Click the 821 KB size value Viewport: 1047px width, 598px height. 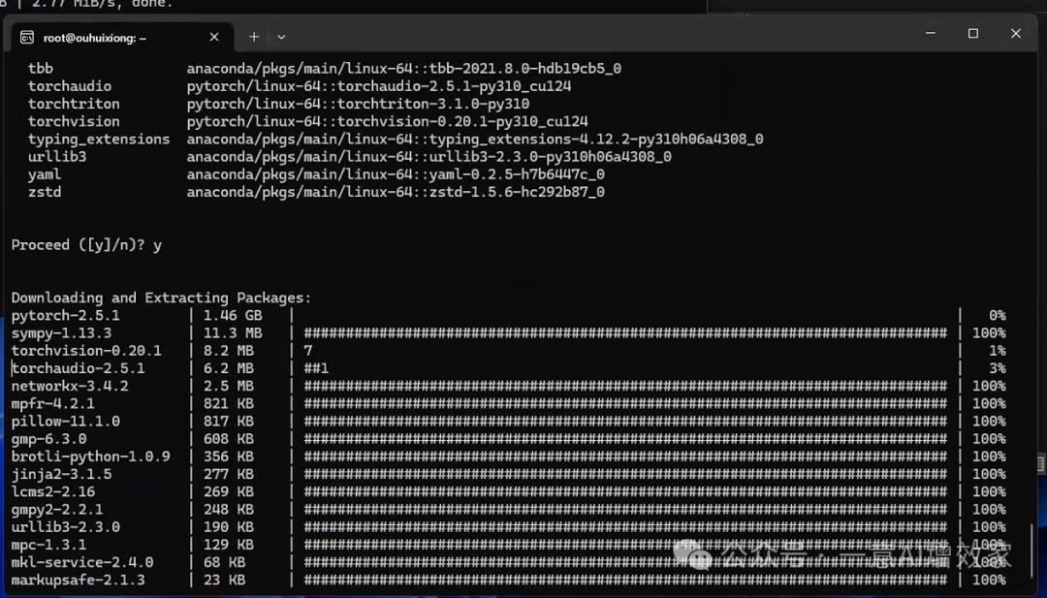229,404
